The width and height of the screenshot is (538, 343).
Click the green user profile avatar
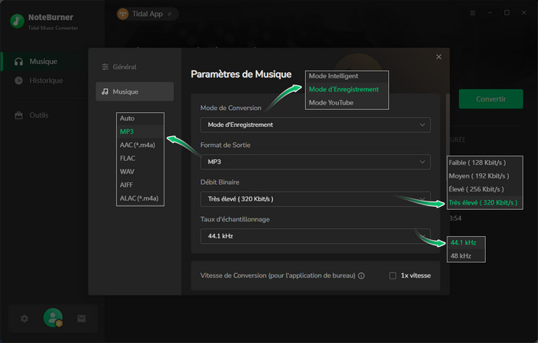click(52, 318)
